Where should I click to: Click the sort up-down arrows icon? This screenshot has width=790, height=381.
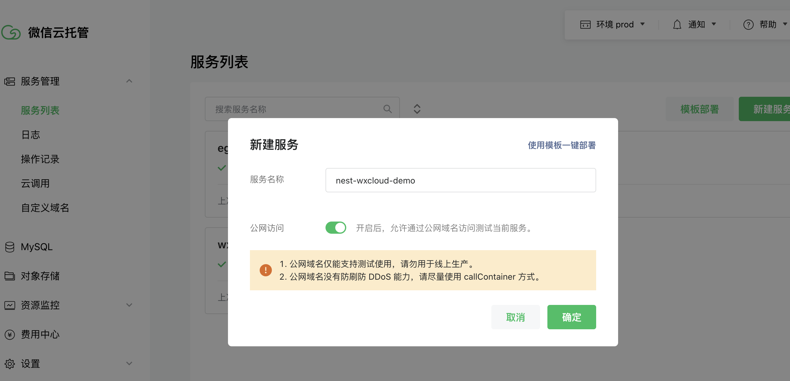pyautogui.click(x=417, y=109)
